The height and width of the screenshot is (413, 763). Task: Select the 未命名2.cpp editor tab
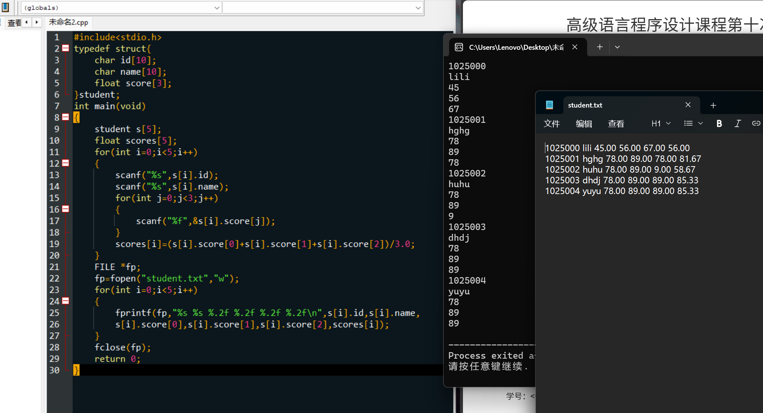tap(69, 22)
